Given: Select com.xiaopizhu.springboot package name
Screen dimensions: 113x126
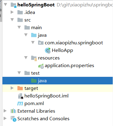Looking at the screenshot, I should [x=74, y=43].
